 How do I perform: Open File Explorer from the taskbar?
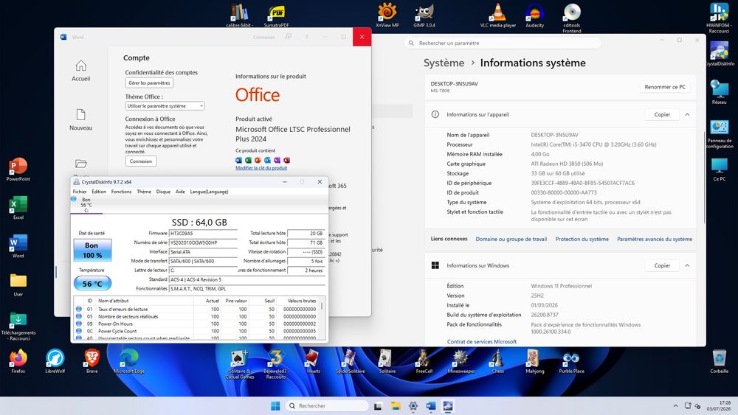(396, 405)
